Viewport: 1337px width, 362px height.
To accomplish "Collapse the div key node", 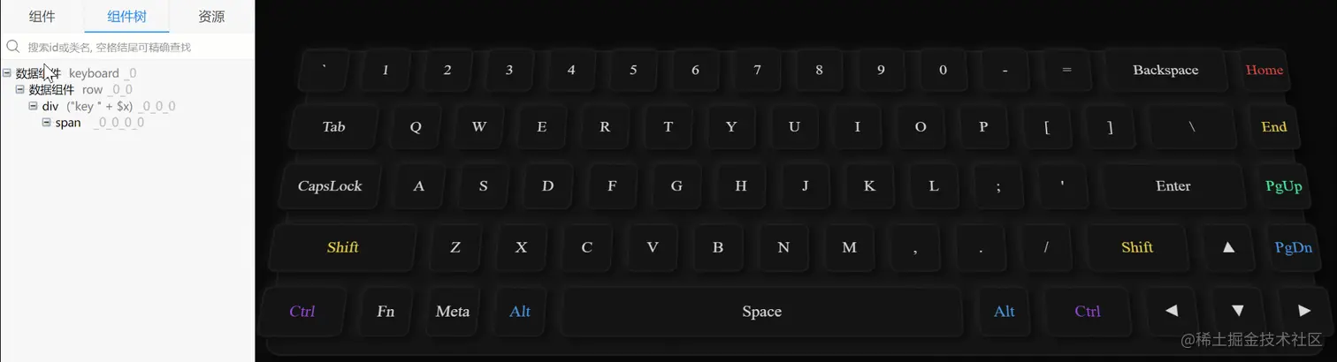I will coord(34,106).
